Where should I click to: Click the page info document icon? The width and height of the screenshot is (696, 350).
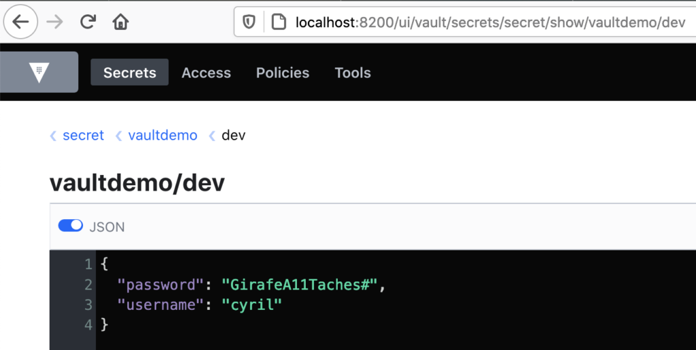coord(278,22)
